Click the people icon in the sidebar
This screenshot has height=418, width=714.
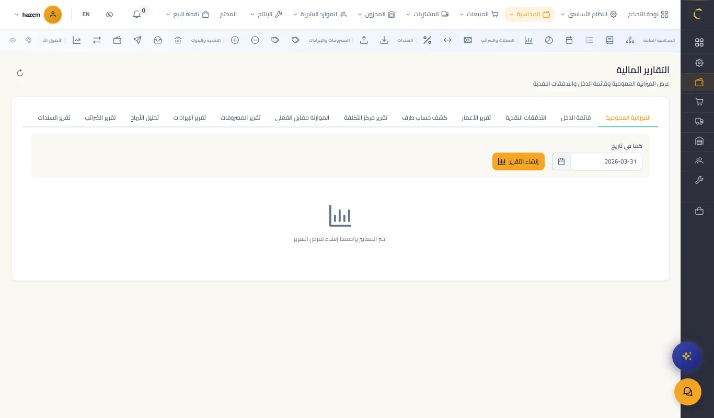point(699,160)
